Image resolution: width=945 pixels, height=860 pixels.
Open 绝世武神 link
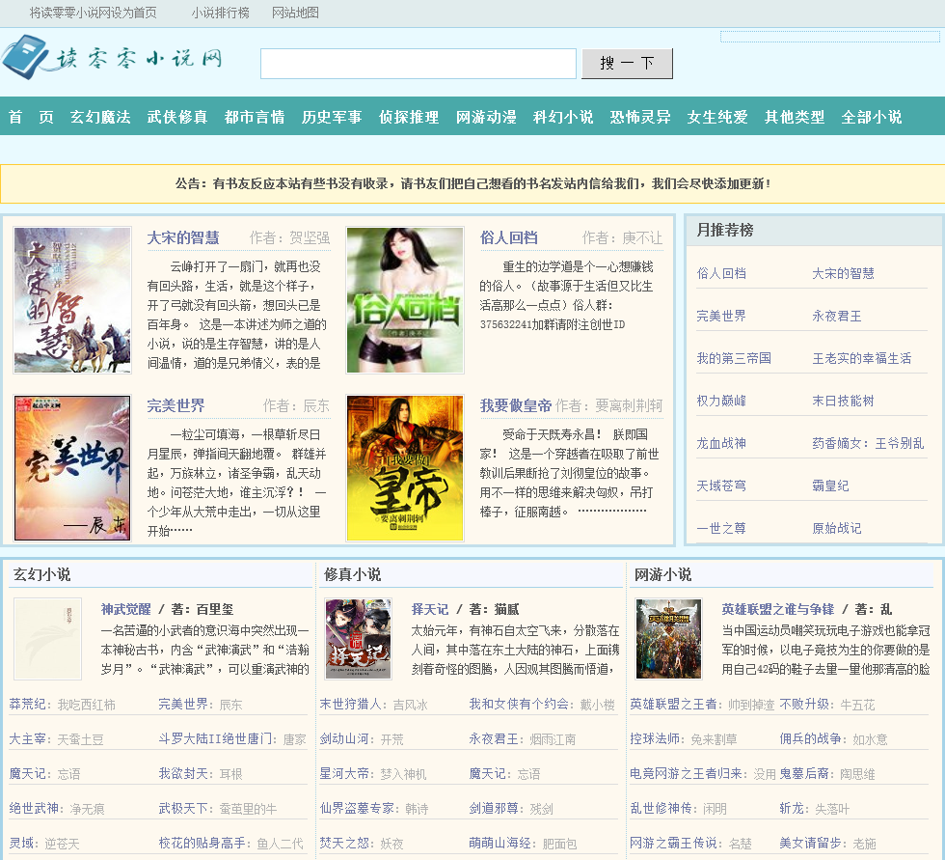[x=34, y=808]
